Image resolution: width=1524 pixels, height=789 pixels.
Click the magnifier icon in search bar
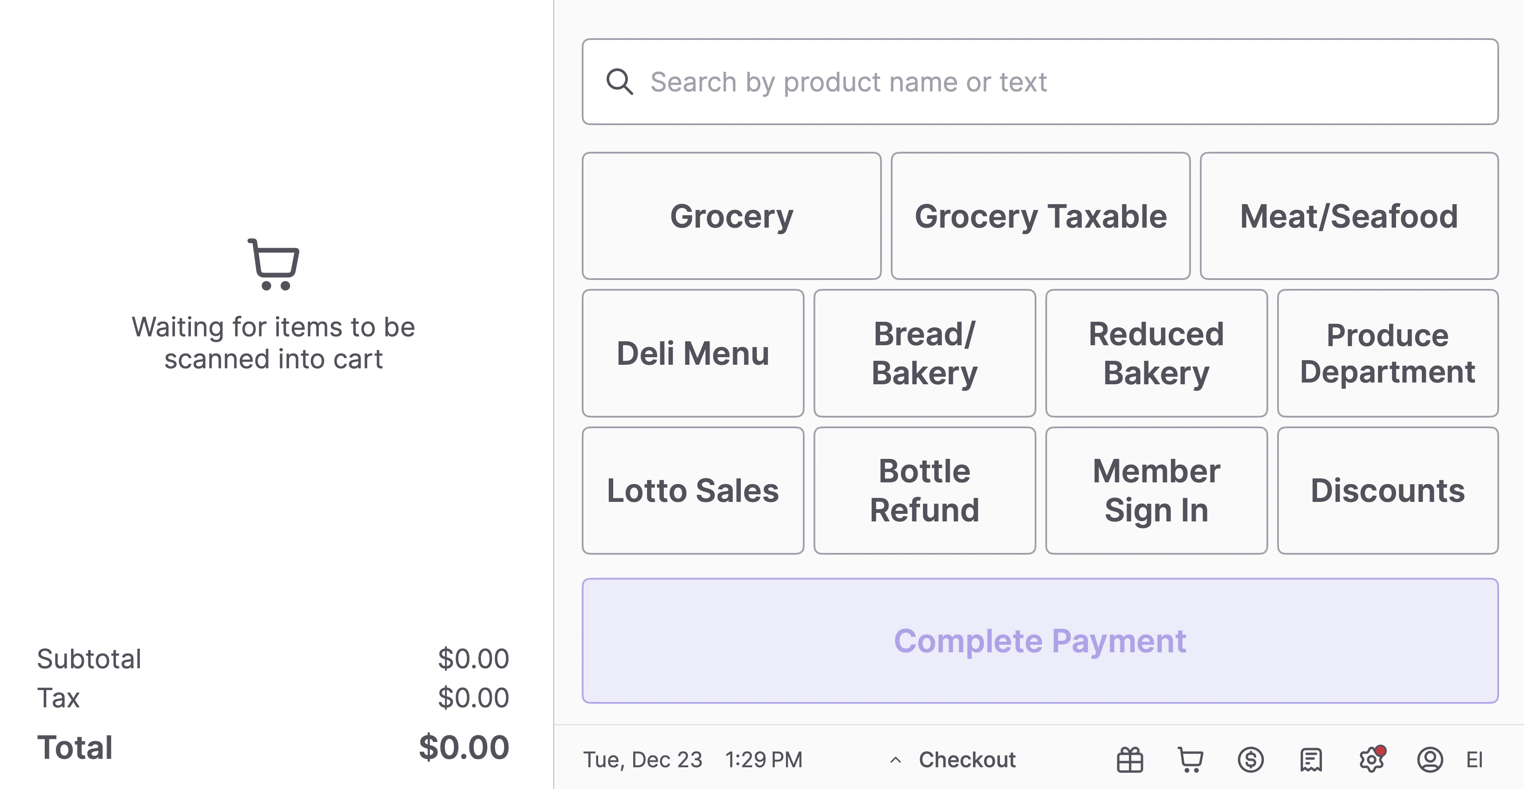pyautogui.click(x=619, y=82)
